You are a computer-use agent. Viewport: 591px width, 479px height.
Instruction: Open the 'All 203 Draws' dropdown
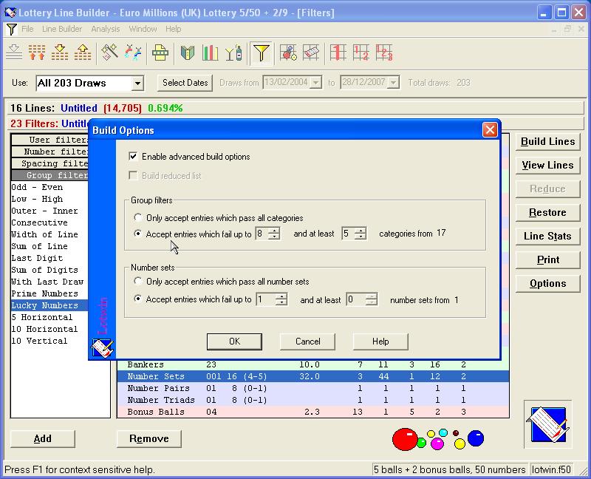pos(137,84)
